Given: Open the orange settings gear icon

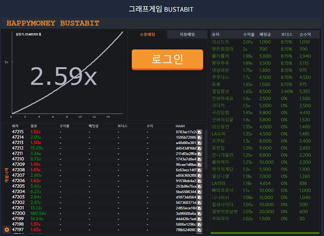Looking at the screenshot, I should click(7, 229).
